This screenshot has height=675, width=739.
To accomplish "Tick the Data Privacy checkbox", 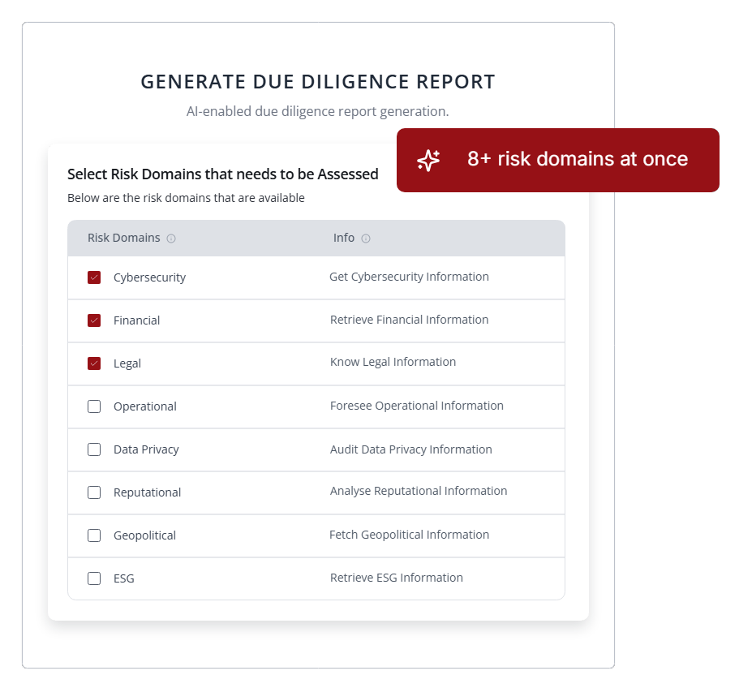I will tap(94, 449).
